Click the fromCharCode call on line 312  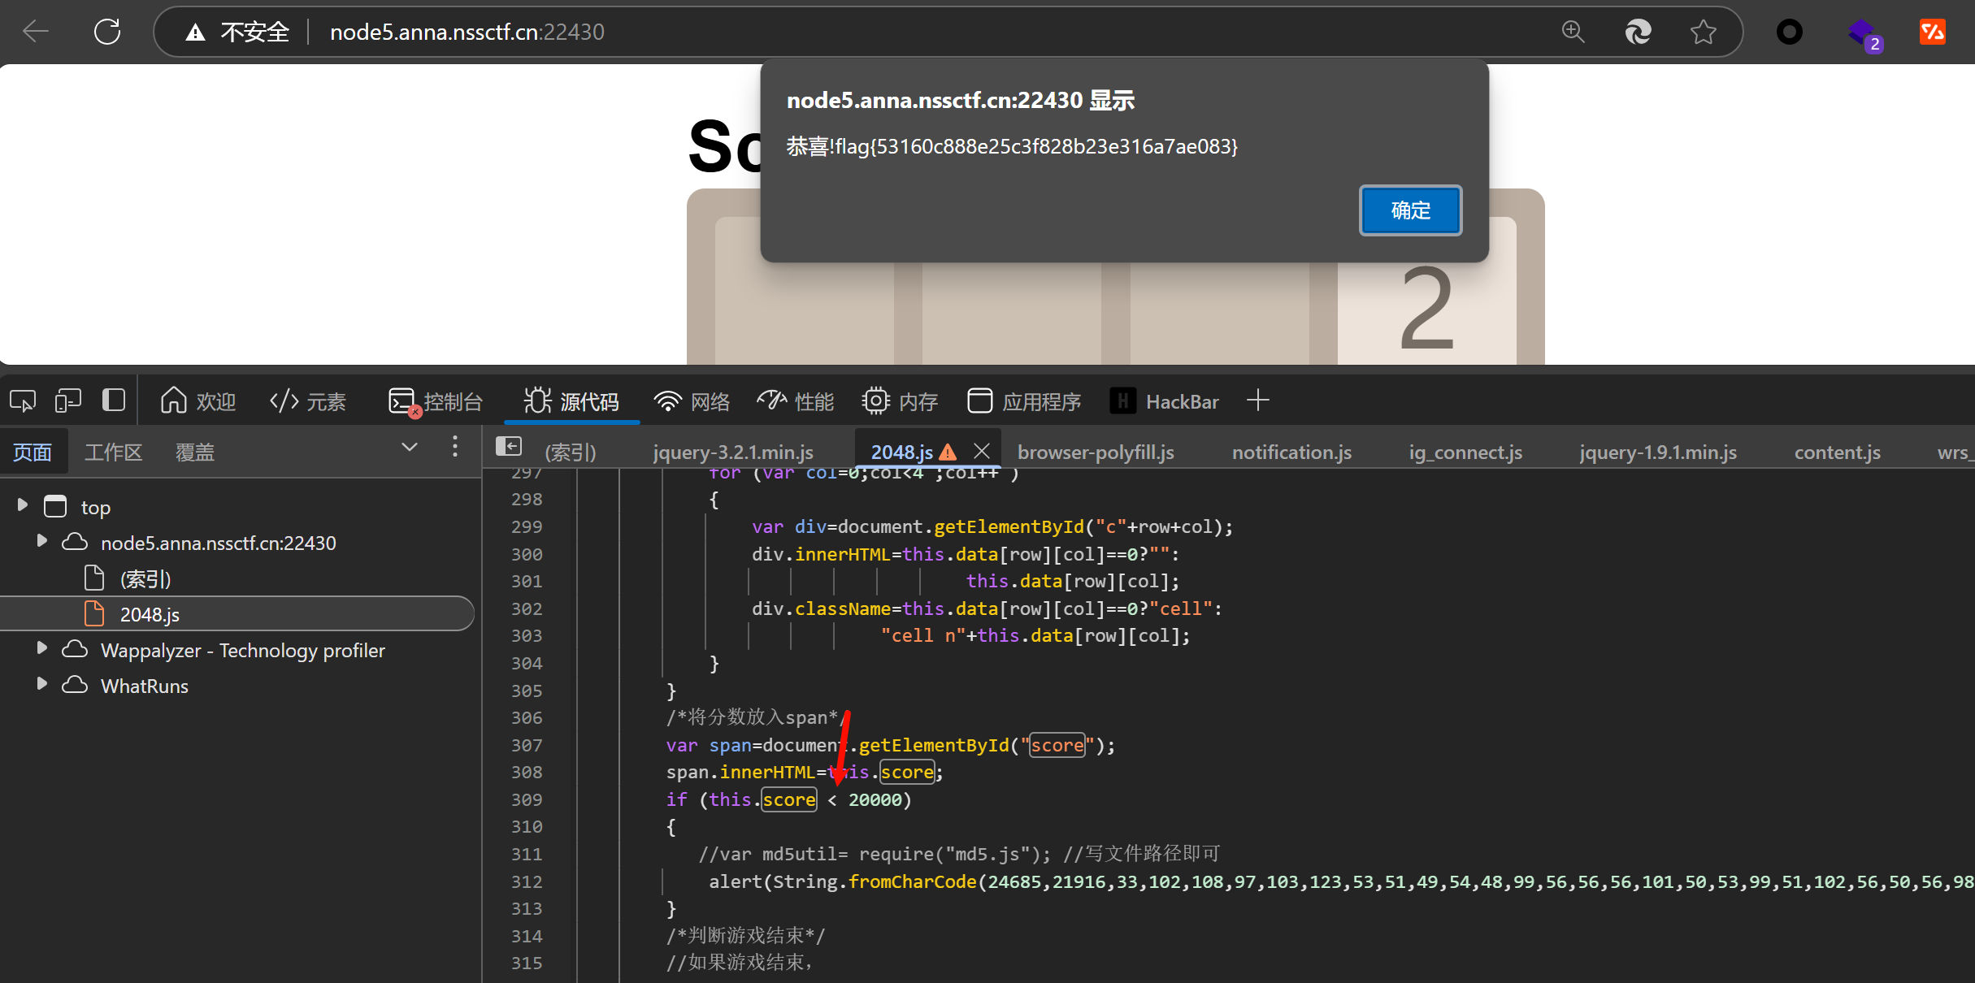[x=912, y=882]
